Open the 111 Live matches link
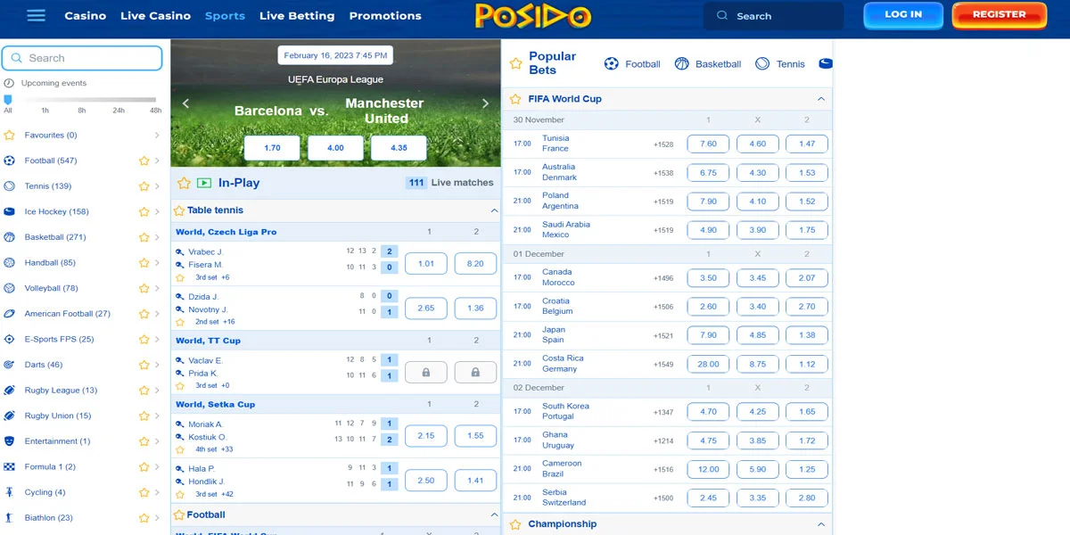This screenshot has width=1070, height=535. click(449, 183)
